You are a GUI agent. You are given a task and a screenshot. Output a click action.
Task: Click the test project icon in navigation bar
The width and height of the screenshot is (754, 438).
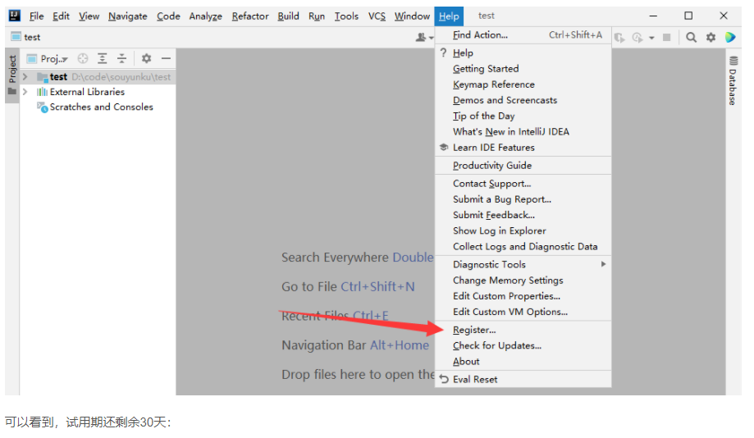coord(16,37)
